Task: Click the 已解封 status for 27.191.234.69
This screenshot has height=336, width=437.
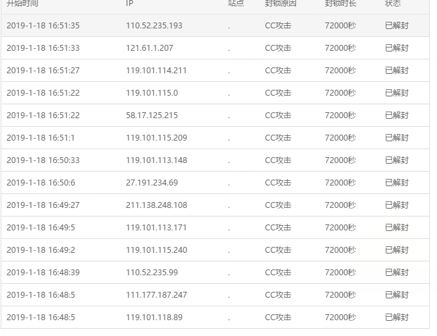Action: coord(397,182)
